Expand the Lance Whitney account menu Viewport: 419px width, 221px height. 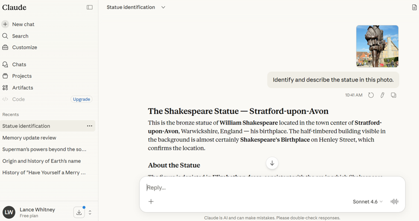point(89,212)
